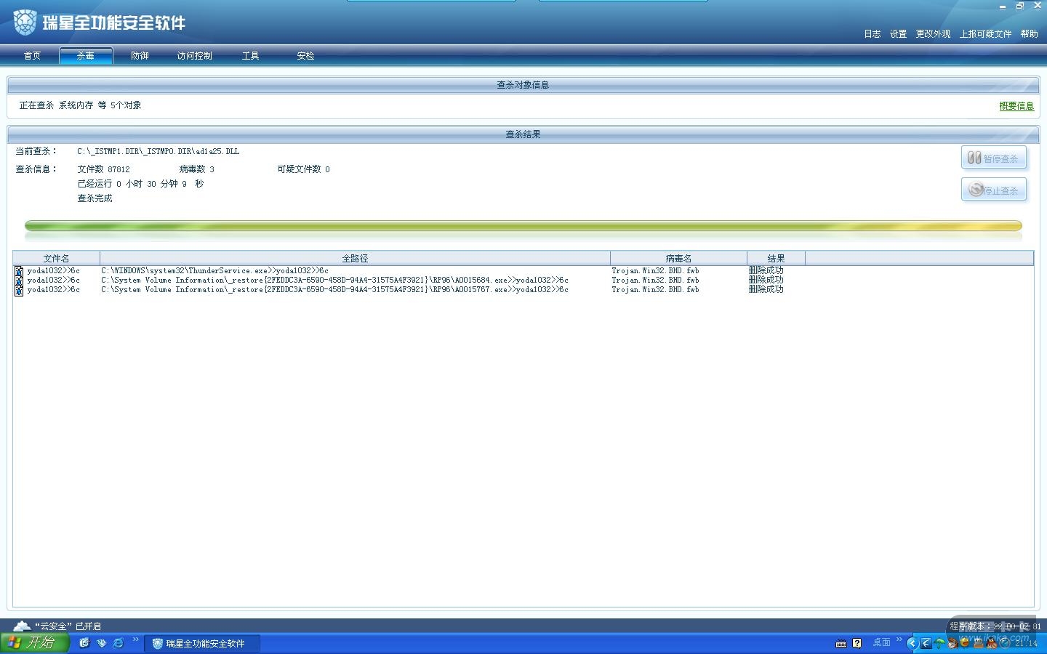The image size is (1047, 654).
Task: Select the 杀毒 tab
Action: coord(86,56)
